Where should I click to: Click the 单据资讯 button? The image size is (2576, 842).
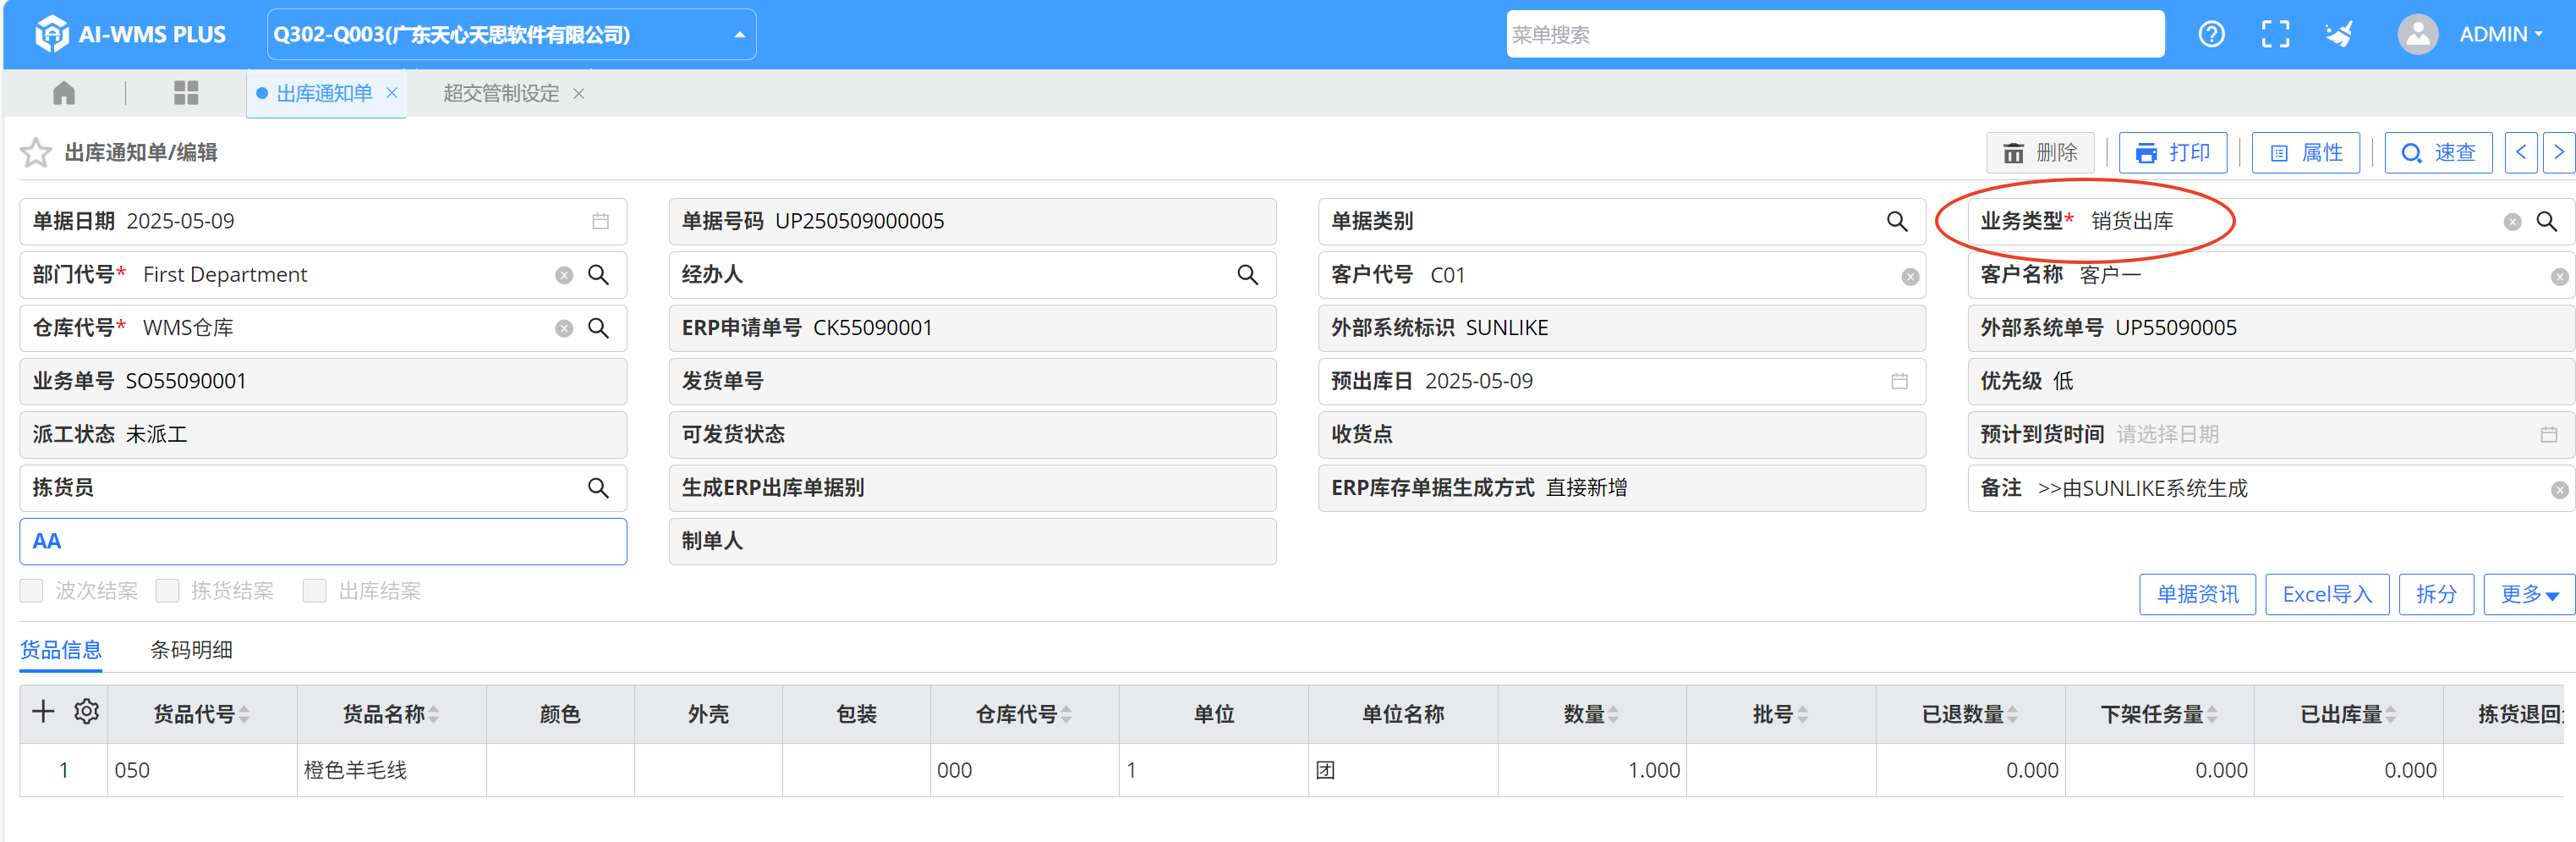click(x=2197, y=595)
